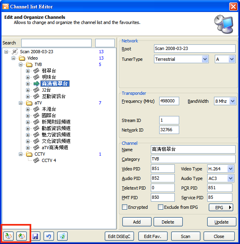Click the film icon next to 互動資訊台
Viewport: 240px width, 244px height.
(36, 96)
